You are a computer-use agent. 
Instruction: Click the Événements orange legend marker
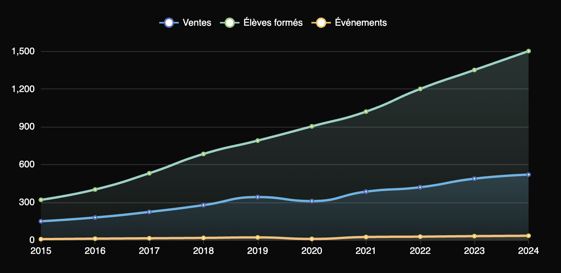click(x=321, y=23)
